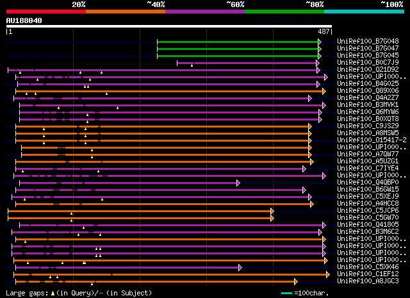Select the white AU188040 query sequence bar
Image resolution: width=410 pixels, height=298 pixels.
(169, 26)
